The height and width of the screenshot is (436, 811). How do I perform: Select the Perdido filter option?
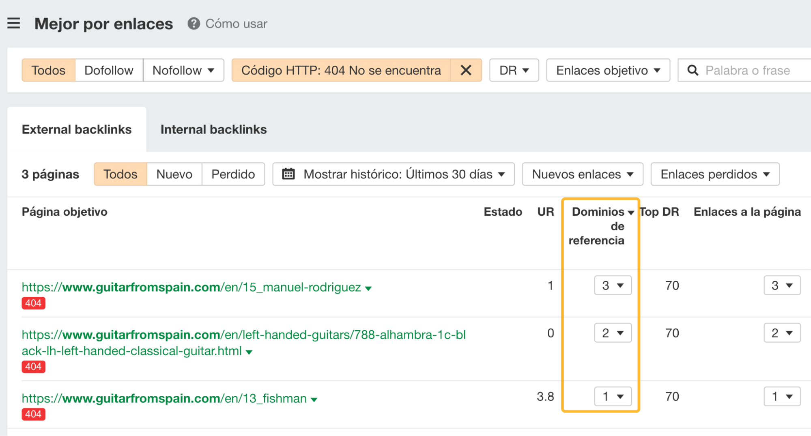coord(233,174)
